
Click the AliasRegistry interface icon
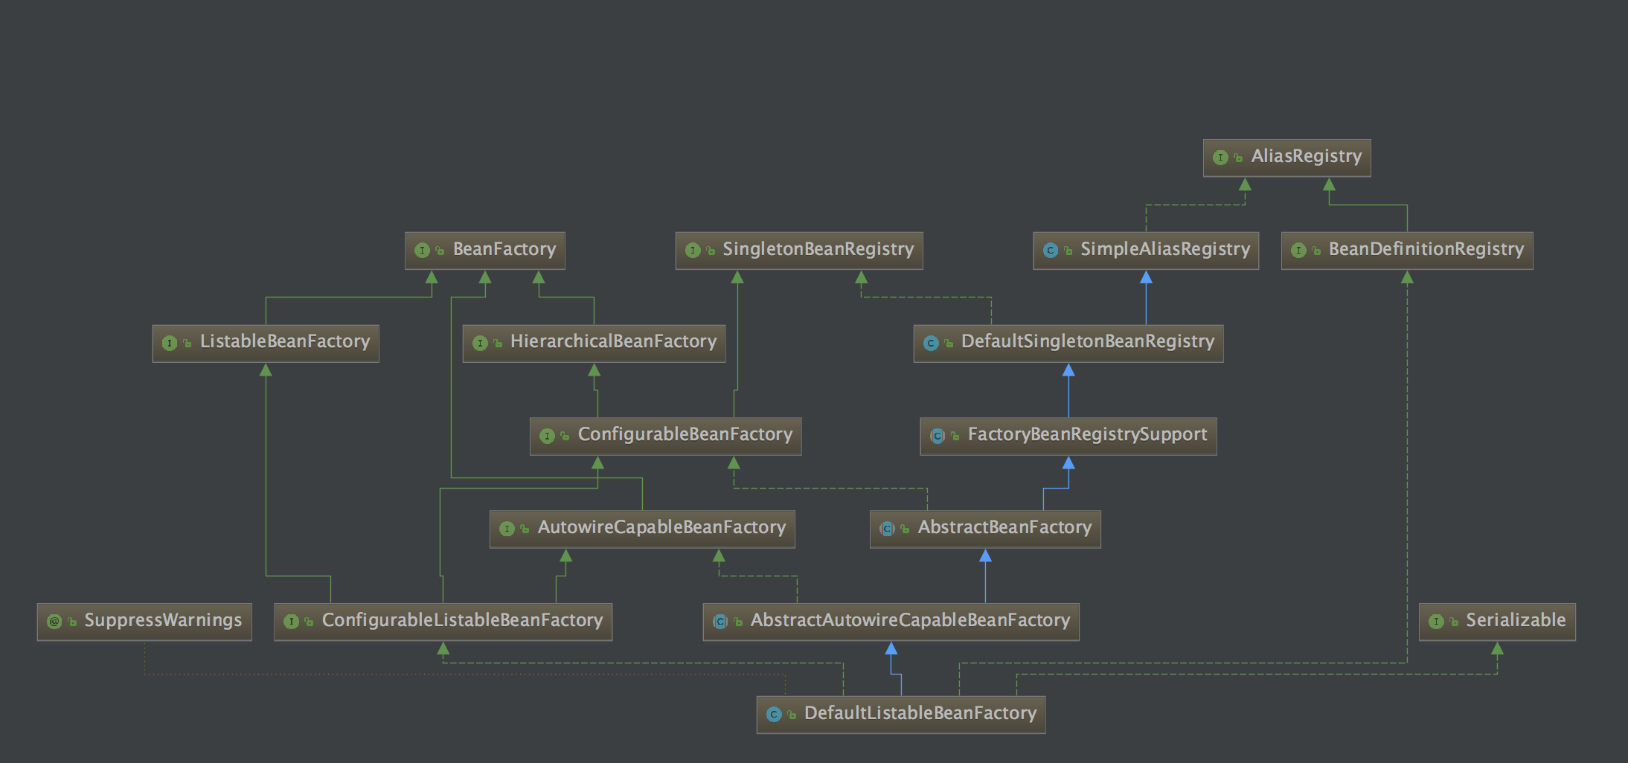(x=1220, y=158)
